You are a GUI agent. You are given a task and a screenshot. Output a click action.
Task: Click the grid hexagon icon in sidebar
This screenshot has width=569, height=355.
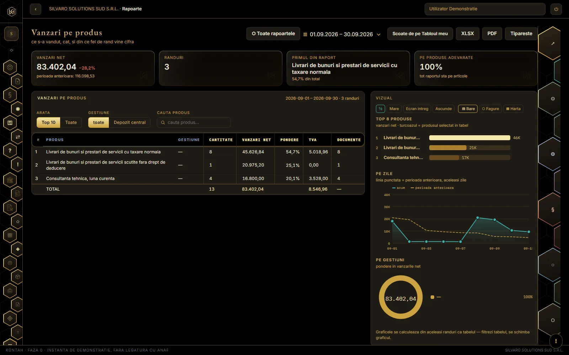[10, 235]
